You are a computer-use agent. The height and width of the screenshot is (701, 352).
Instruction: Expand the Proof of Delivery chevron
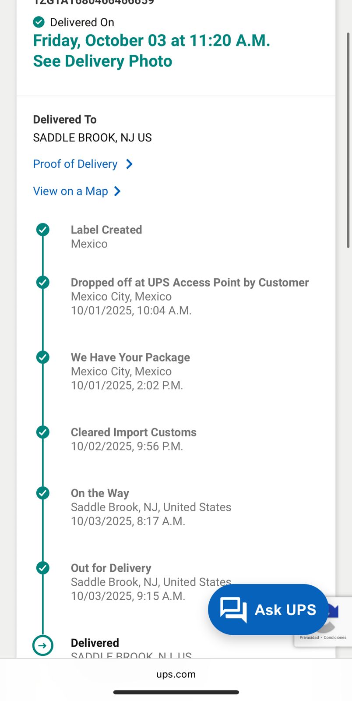tap(129, 164)
